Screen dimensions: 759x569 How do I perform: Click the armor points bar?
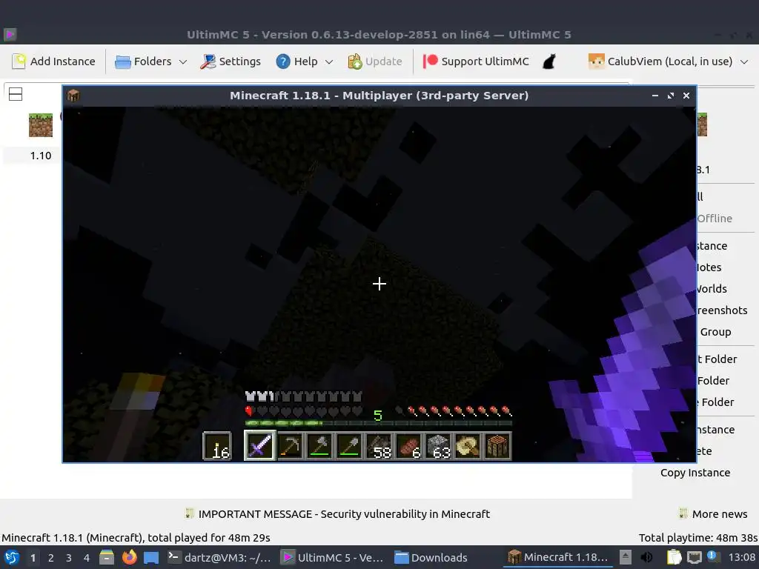pos(303,397)
